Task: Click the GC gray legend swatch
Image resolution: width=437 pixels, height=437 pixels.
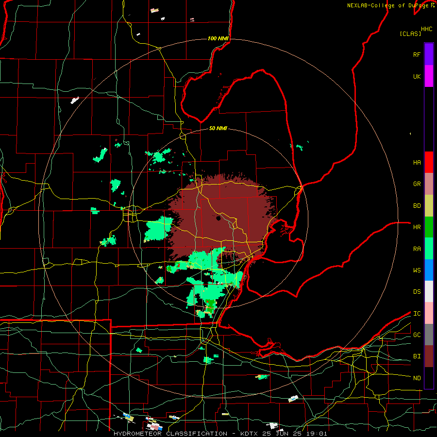Action: 429,335
